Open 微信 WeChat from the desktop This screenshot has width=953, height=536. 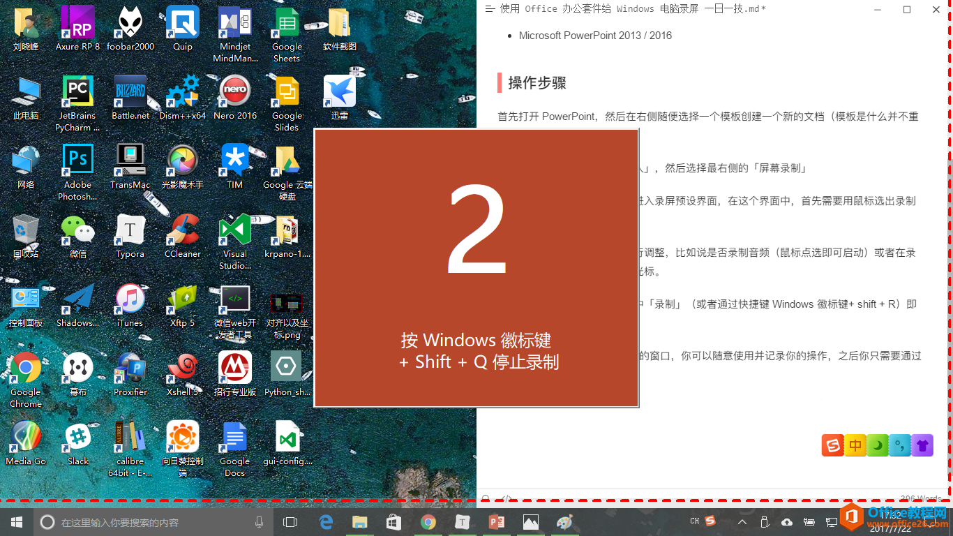pos(77,236)
